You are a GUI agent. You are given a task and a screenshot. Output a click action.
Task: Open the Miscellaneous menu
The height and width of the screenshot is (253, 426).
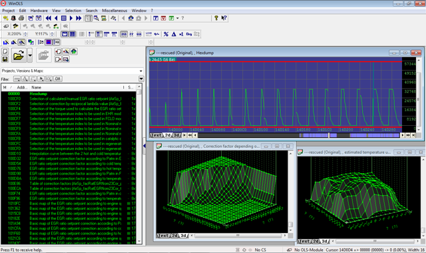[114, 11]
